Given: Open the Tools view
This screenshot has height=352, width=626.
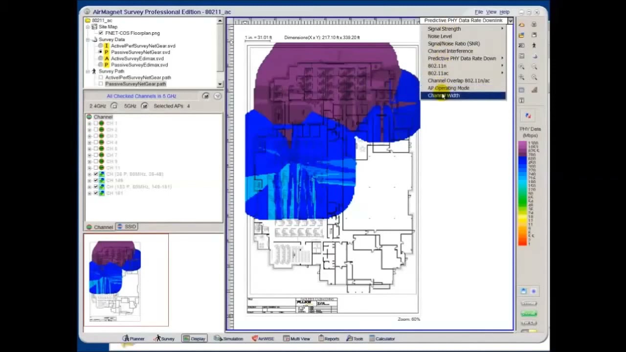Looking at the screenshot, I should 355,338.
